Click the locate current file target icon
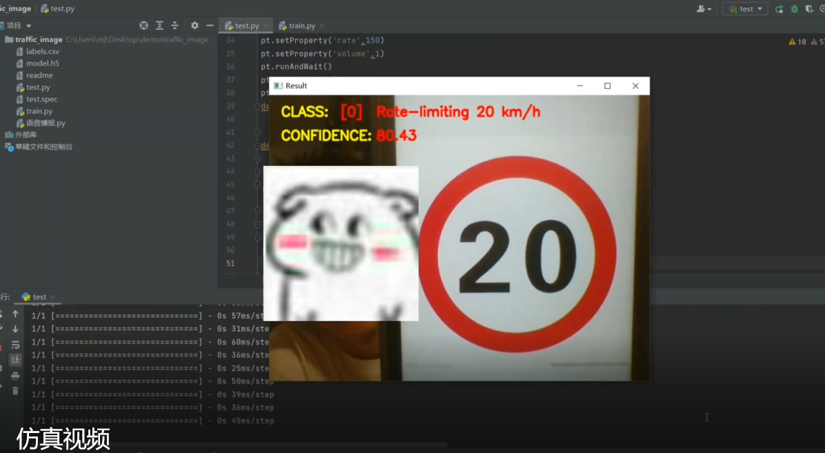Screen dimensions: 825x453 [x=143, y=26]
